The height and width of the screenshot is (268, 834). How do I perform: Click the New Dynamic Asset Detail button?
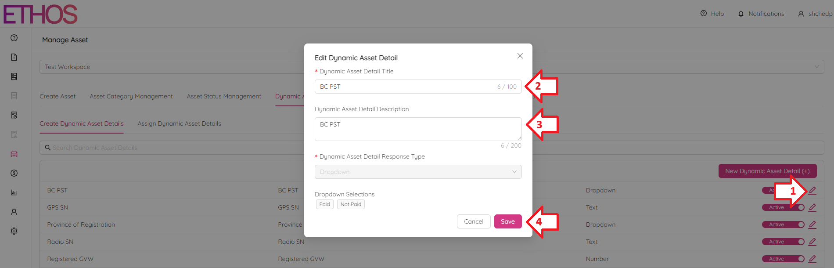[767, 171]
